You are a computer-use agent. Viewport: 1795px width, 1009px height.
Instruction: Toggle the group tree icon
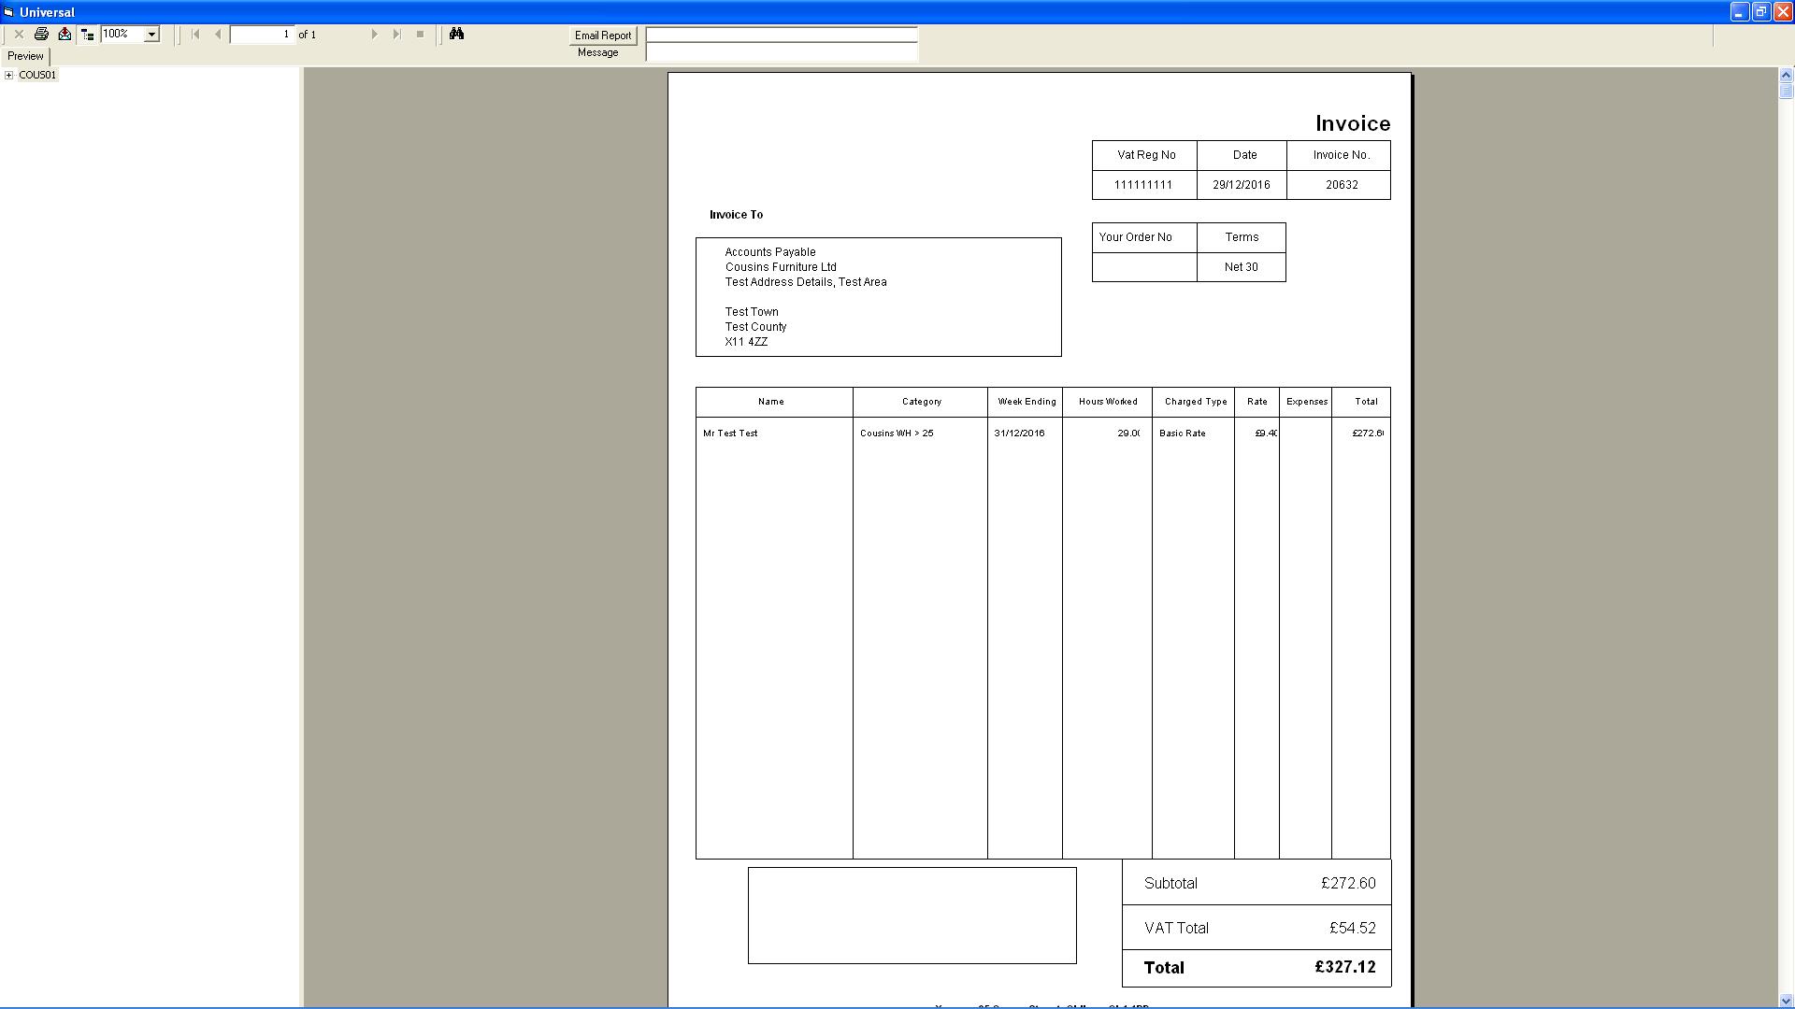click(87, 35)
